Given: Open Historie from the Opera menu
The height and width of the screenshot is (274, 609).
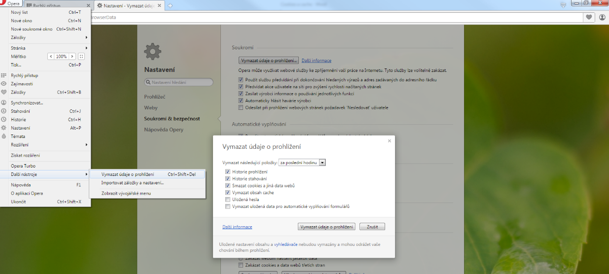Looking at the screenshot, I should [45, 120].
